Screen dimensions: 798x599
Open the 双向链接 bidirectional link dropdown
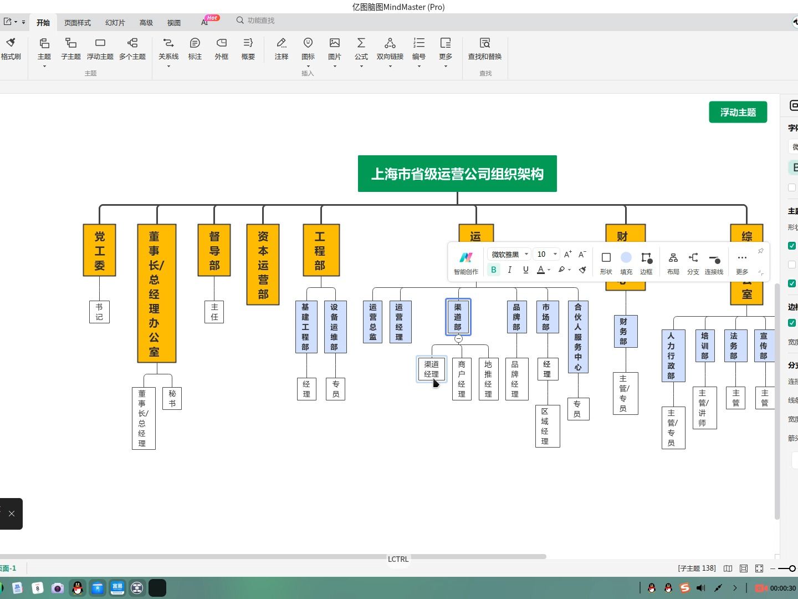point(390,67)
